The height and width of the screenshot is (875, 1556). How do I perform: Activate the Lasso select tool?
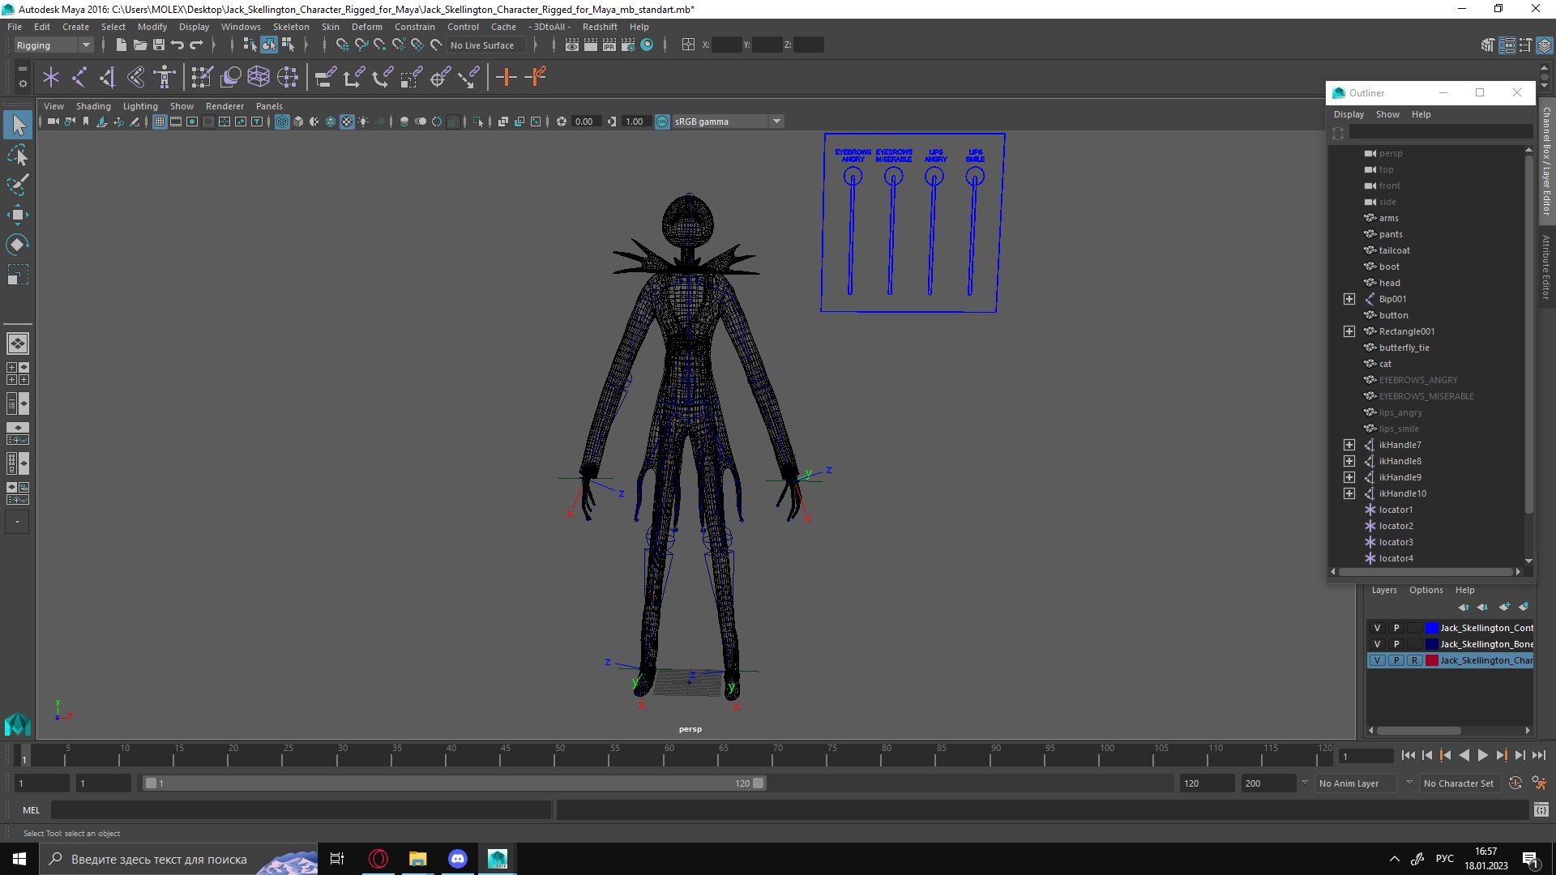point(18,155)
